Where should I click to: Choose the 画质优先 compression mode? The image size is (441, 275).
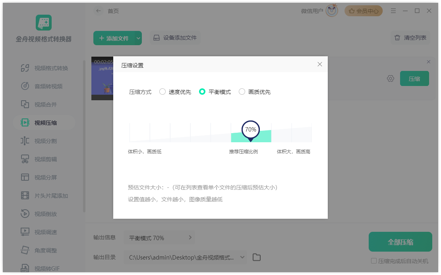click(x=242, y=92)
